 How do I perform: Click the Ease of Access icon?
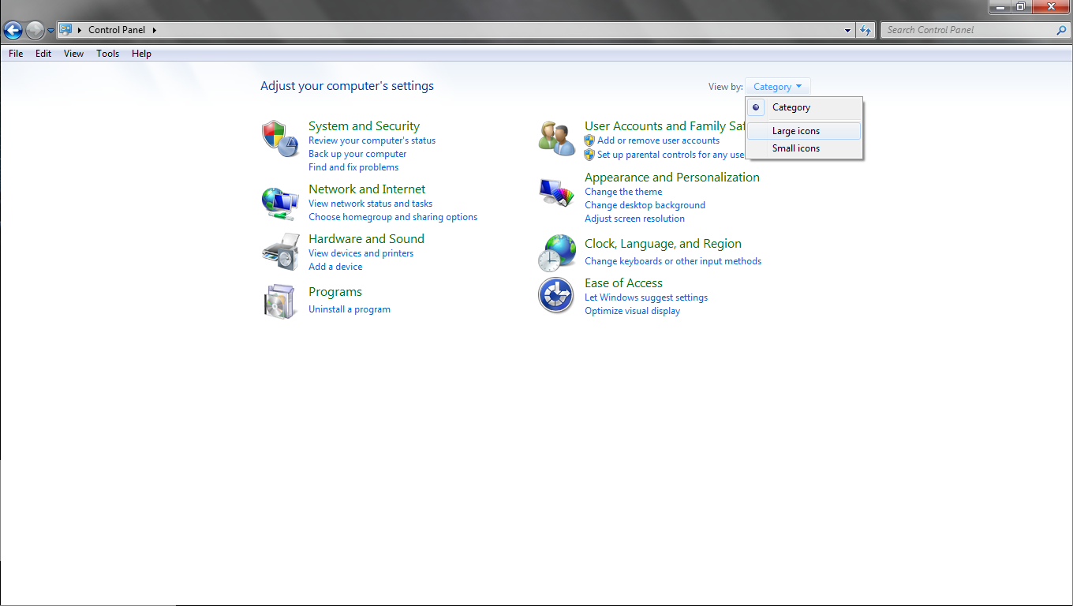(x=556, y=296)
